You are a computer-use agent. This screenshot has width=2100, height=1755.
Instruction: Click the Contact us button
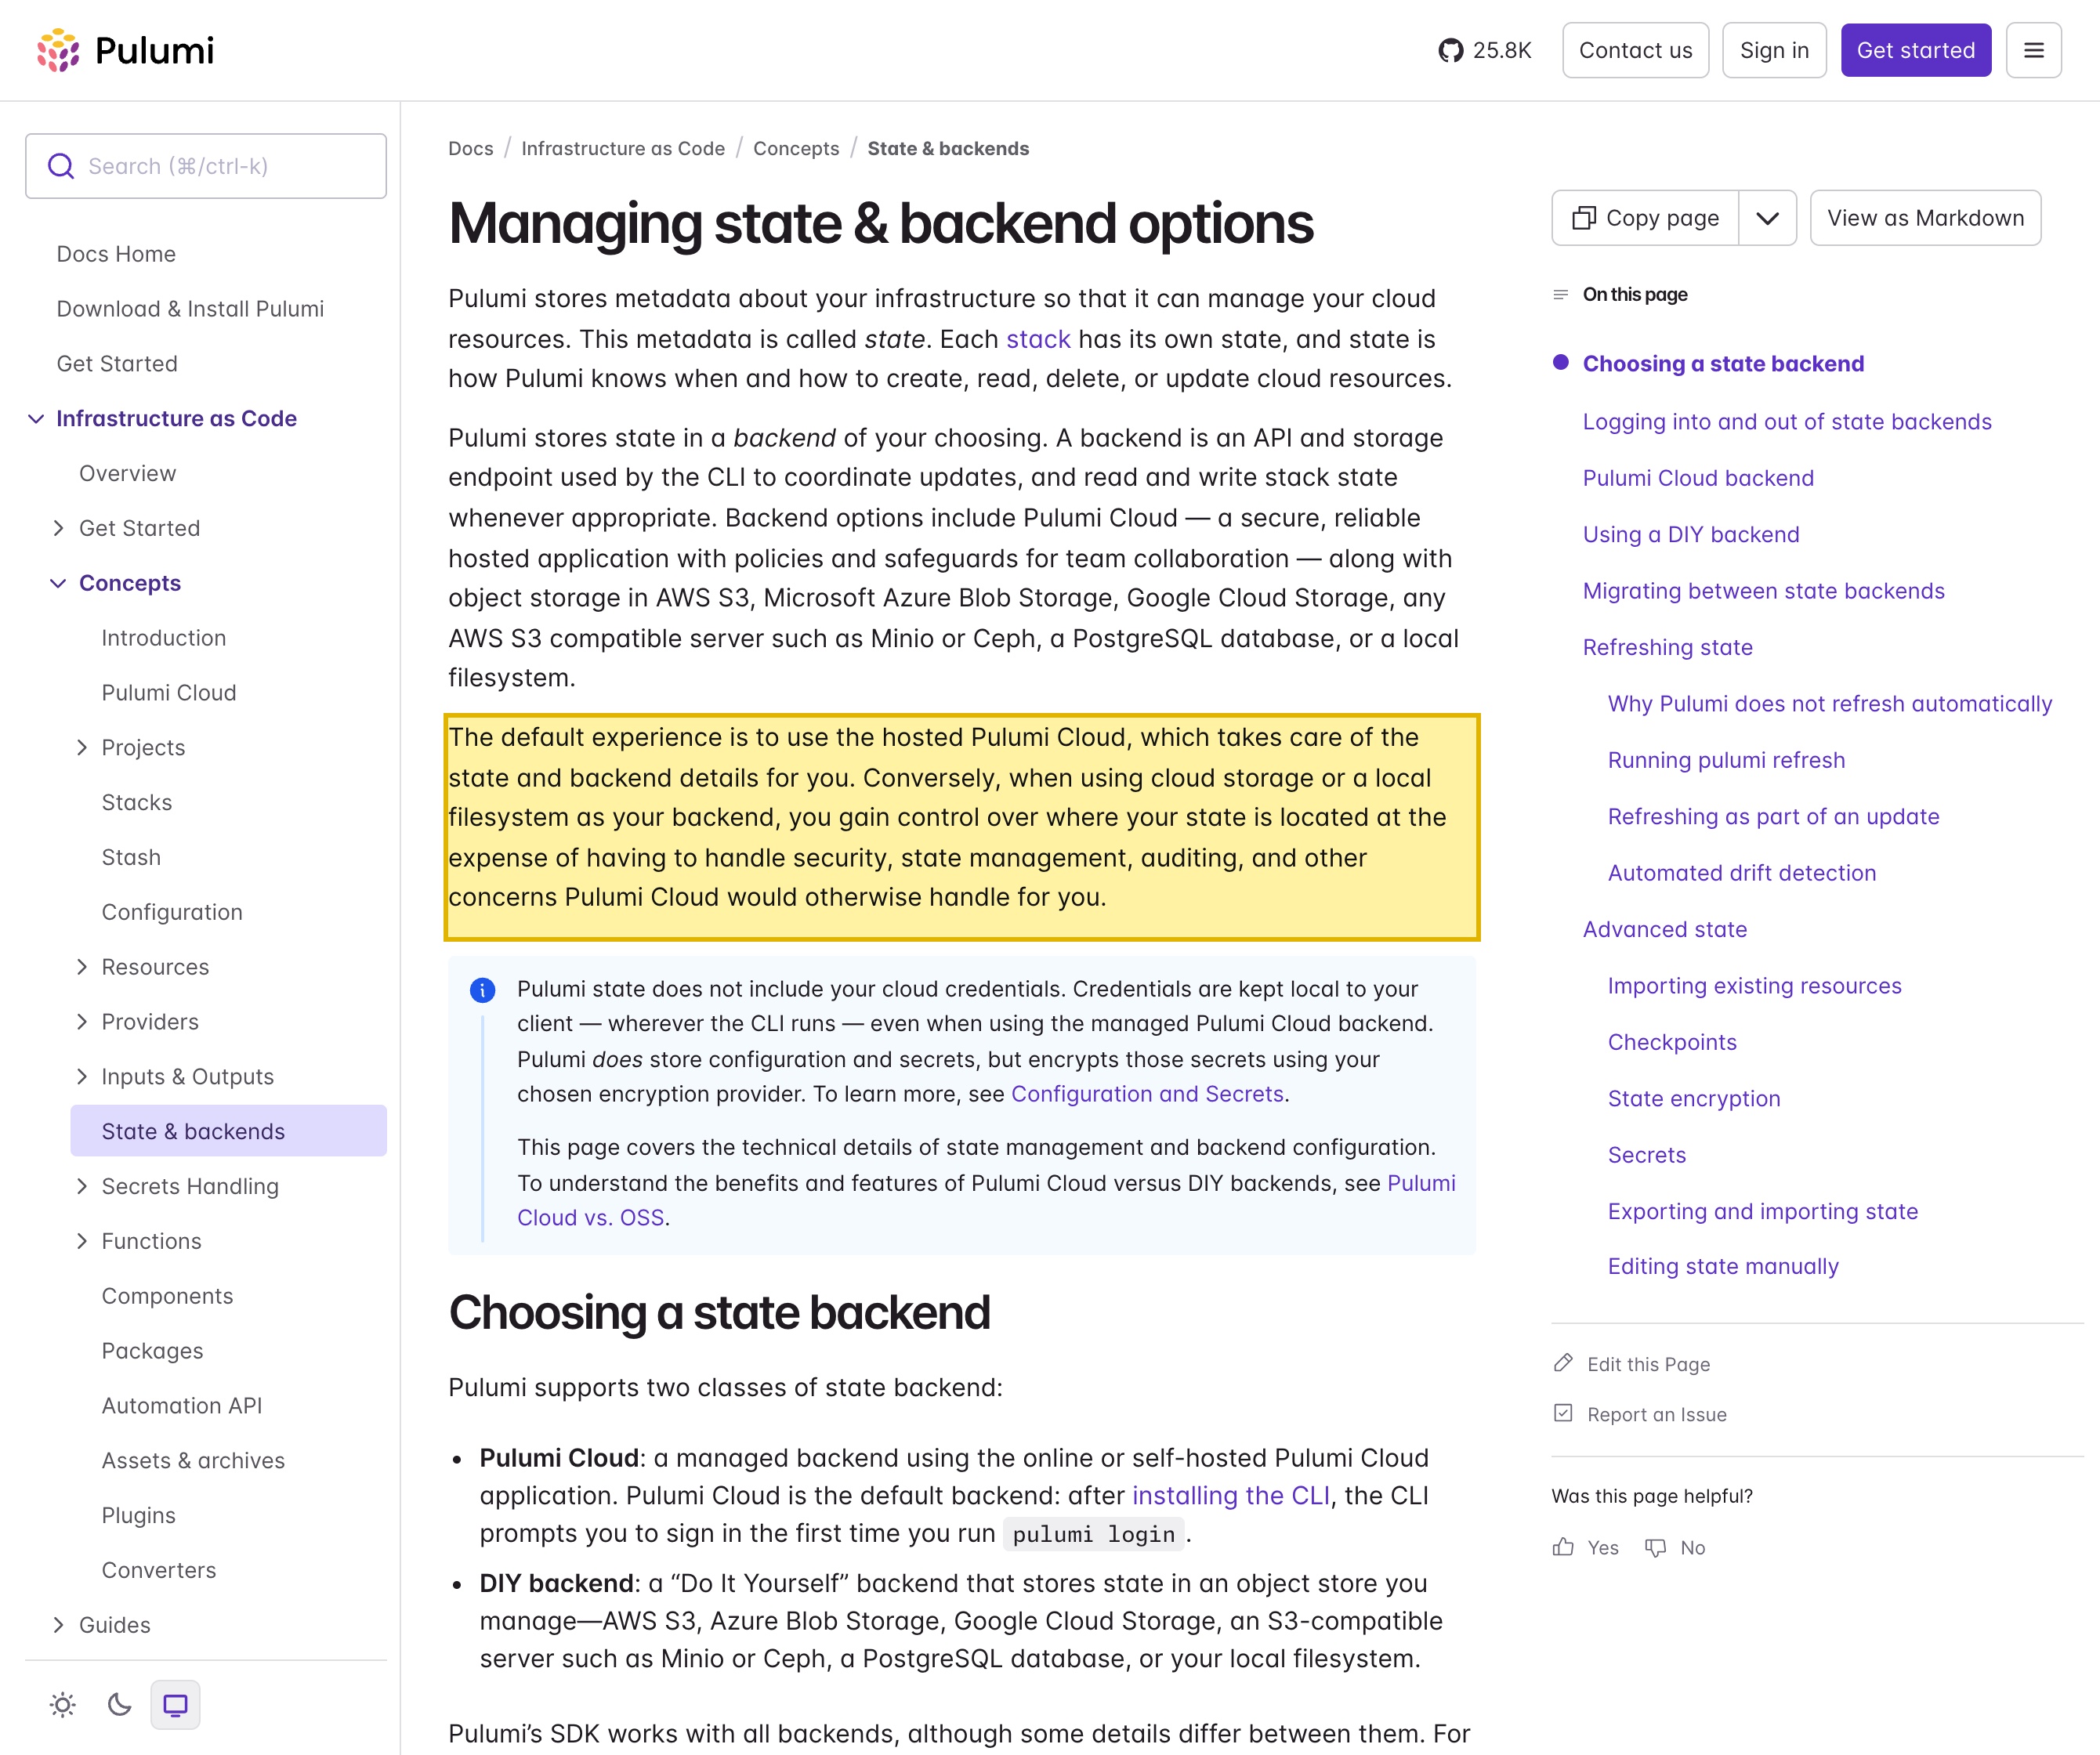click(x=1635, y=50)
